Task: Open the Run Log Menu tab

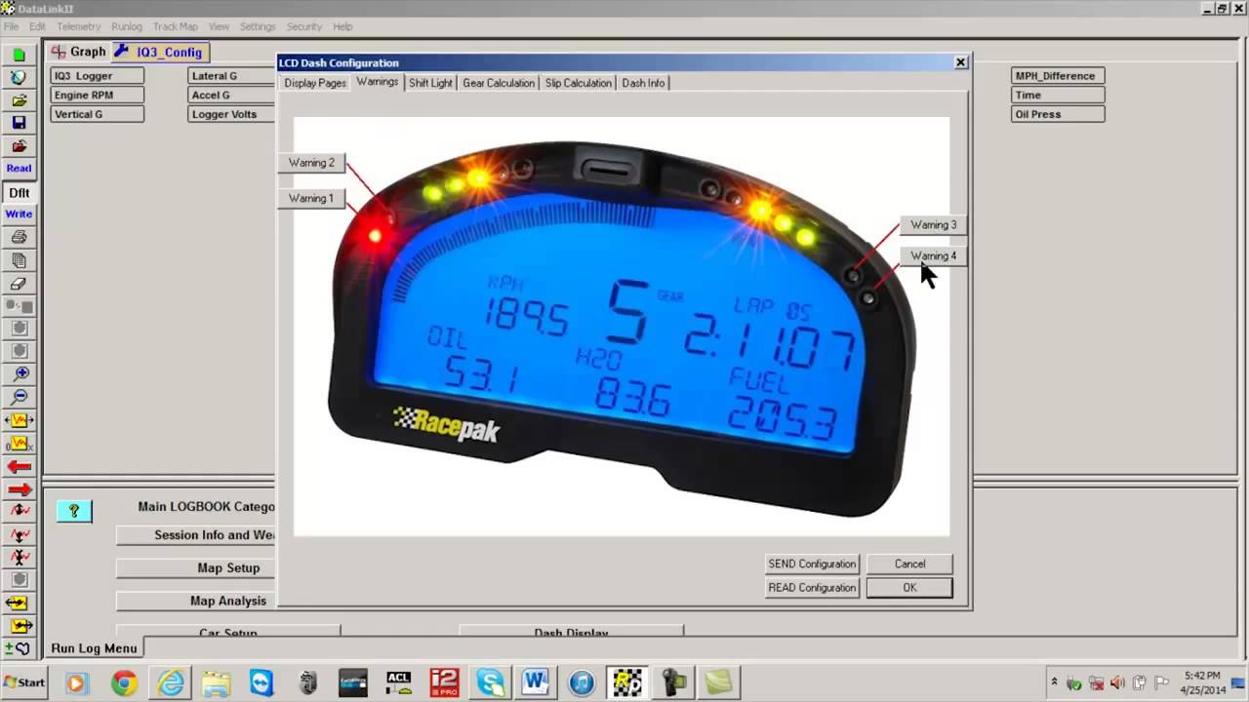Action: [x=94, y=647]
